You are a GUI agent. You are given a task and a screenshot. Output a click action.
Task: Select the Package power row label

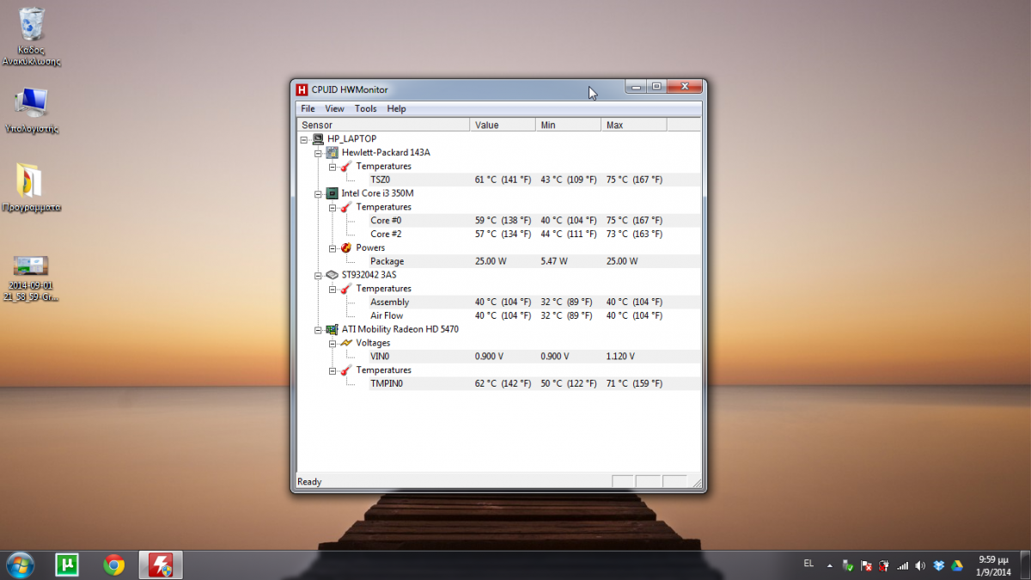tap(387, 261)
